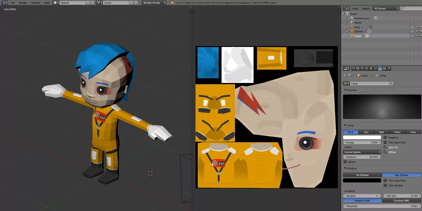Image resolution: width=422 pixels, height=211 pixels.
Task: Enable the Only Shadow checkbox
Action: pyautogui.click(x=385, y=185)
